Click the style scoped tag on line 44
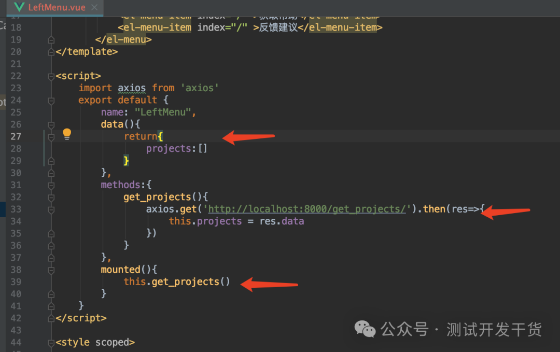Screen dimensions: 560x352 [x=95, y=342]
